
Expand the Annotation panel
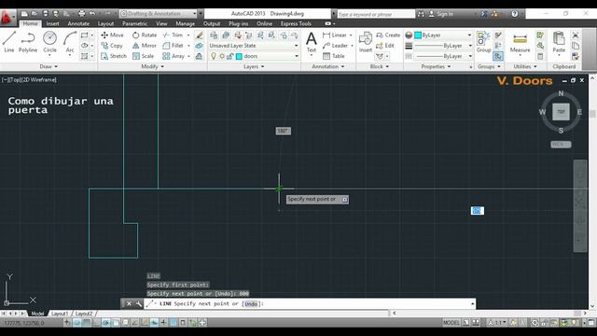tap(327, 66)
